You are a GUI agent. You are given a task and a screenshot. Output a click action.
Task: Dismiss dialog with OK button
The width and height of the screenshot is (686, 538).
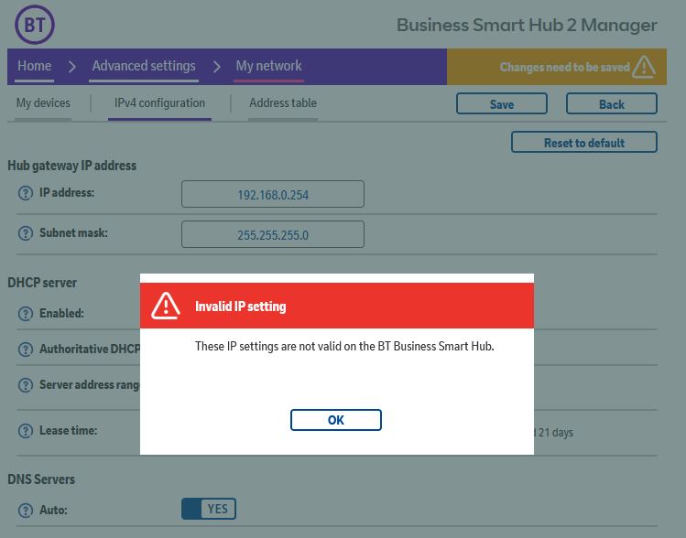coord(336,420)
